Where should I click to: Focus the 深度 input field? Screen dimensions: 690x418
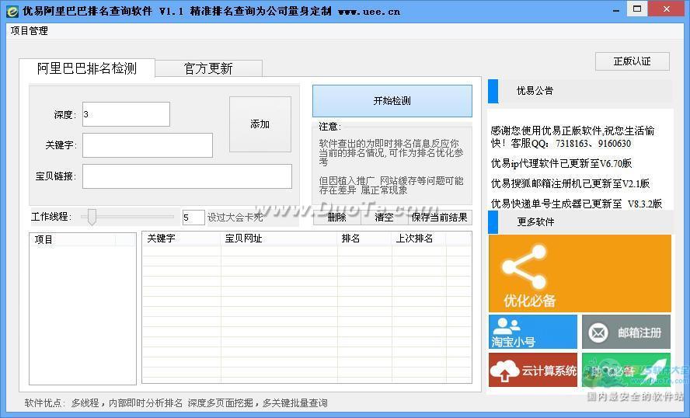click(125, 114)
